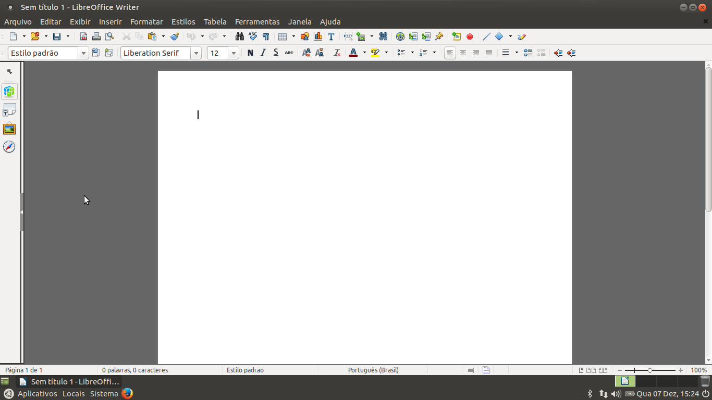712x400 pixels.
Task: Start change recording with the red circle
Action: (470, 36)
